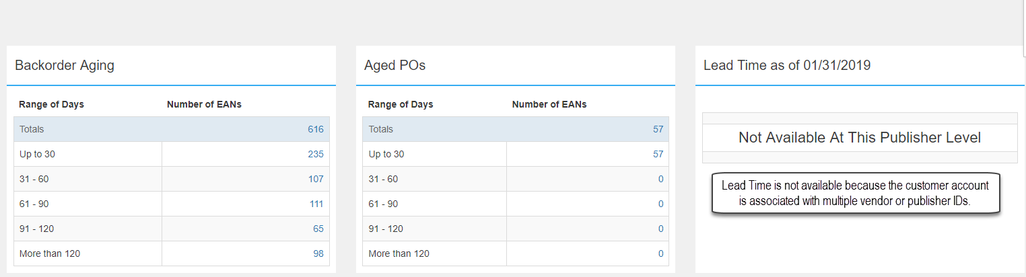The image size is (1026, 277).
Task: Click Backorder Aging Range of Days column header
Action: click(51, 104)
